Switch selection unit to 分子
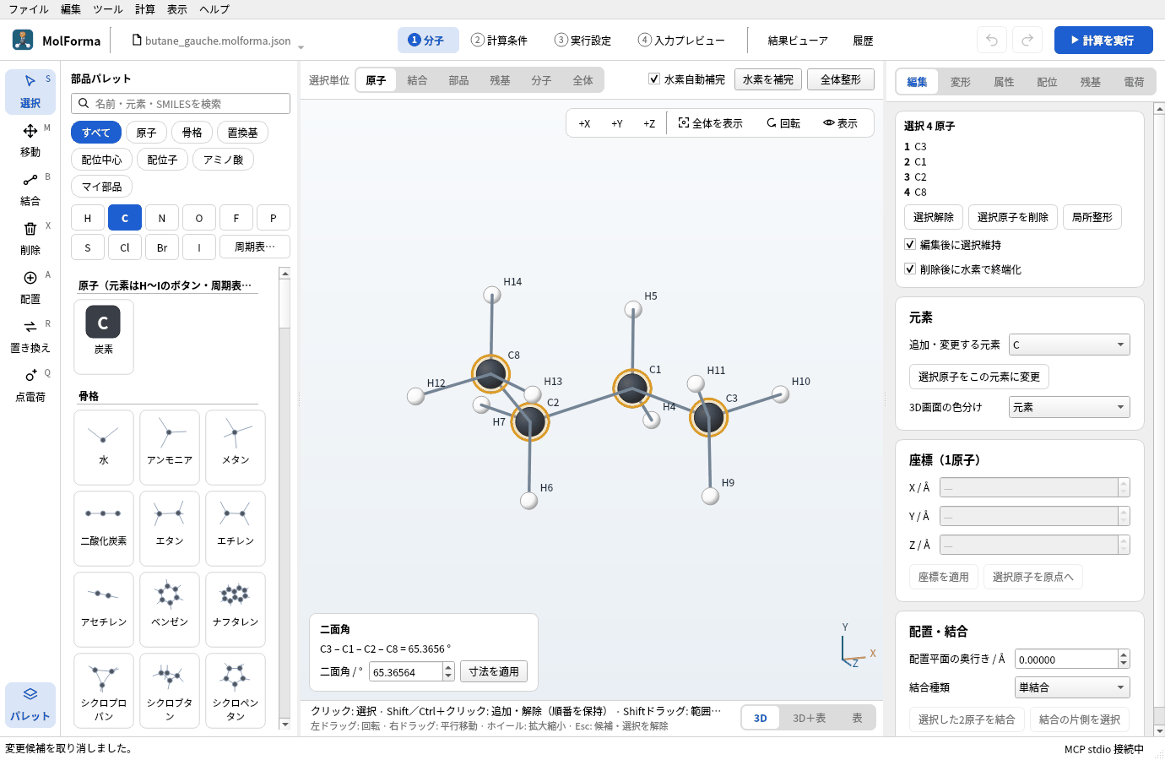1165x760 pixels. [541, 80]
